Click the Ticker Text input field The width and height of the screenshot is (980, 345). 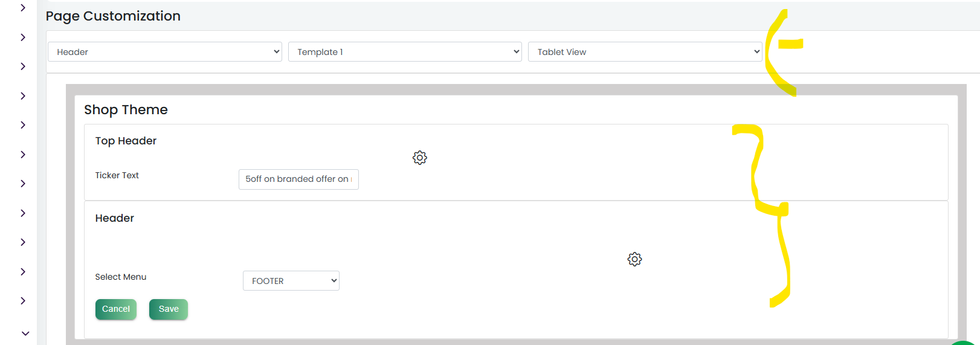click(298, 179)
